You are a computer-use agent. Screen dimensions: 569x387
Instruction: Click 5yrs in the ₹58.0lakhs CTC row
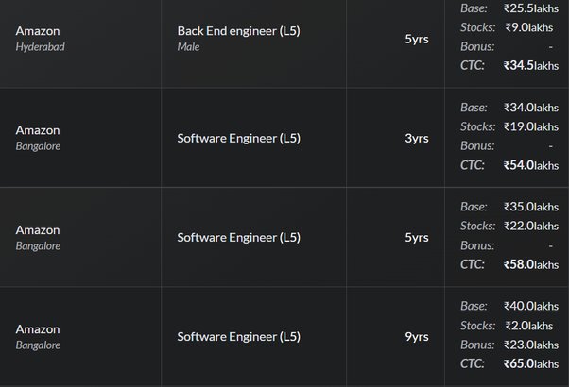417,237
